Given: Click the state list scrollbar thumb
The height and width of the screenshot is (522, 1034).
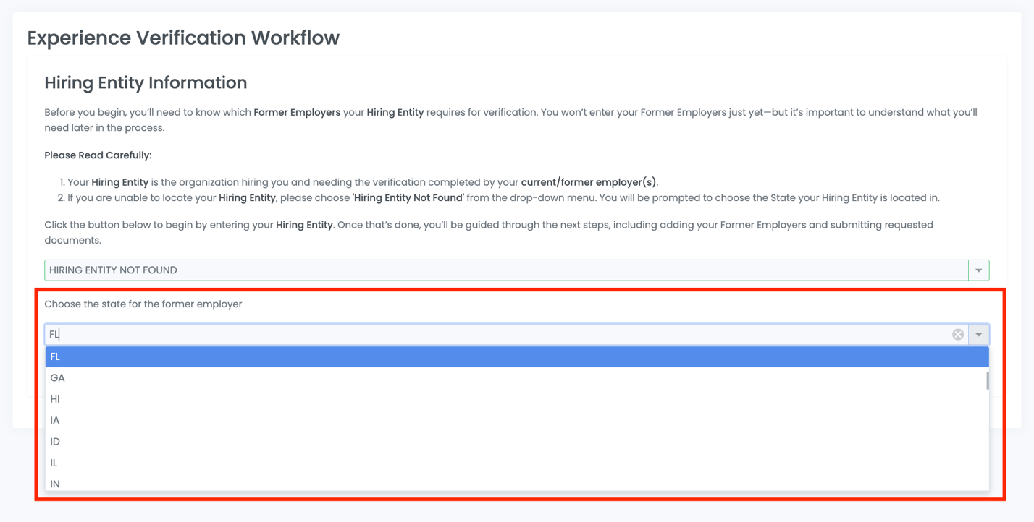Looking at the screenshot, I should [987, 380].
